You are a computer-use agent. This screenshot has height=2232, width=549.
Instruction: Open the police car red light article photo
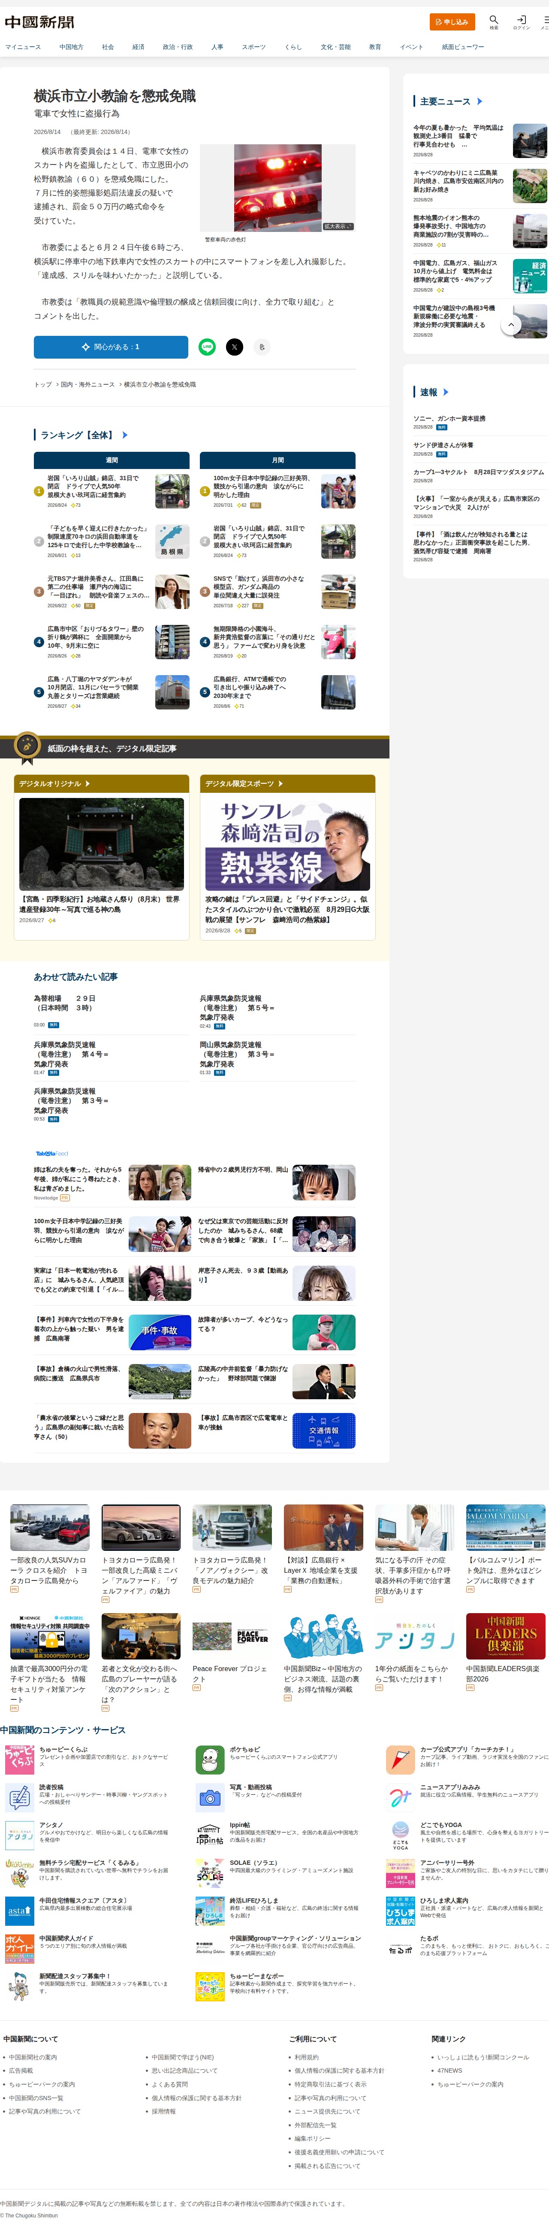[278, 188]
